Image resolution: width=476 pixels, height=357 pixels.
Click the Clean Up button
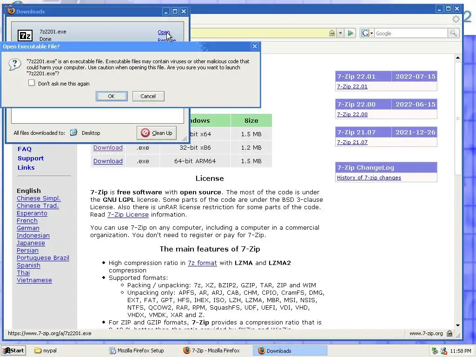point(157,133)
